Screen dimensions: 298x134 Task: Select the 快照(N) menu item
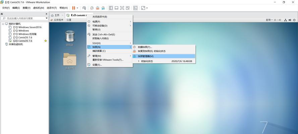pyautogui.click(x=110, y=47)
